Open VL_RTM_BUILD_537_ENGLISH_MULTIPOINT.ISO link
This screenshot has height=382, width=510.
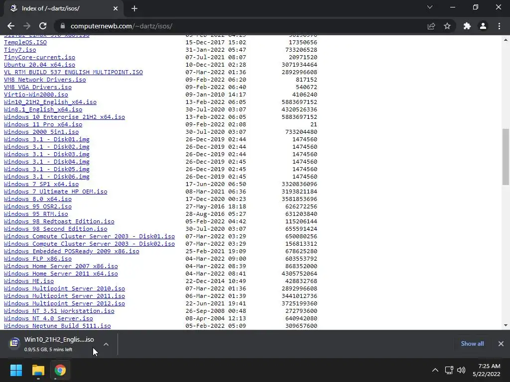click(73, 72)
